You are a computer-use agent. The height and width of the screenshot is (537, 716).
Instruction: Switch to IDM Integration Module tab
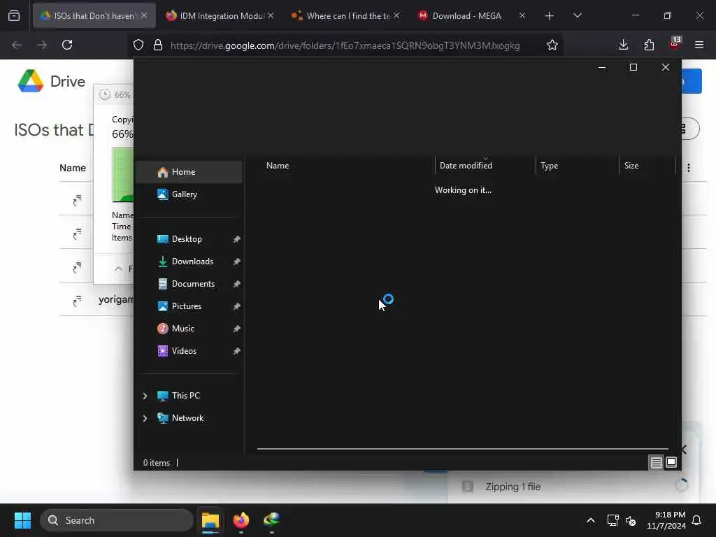tap(222, 15)
